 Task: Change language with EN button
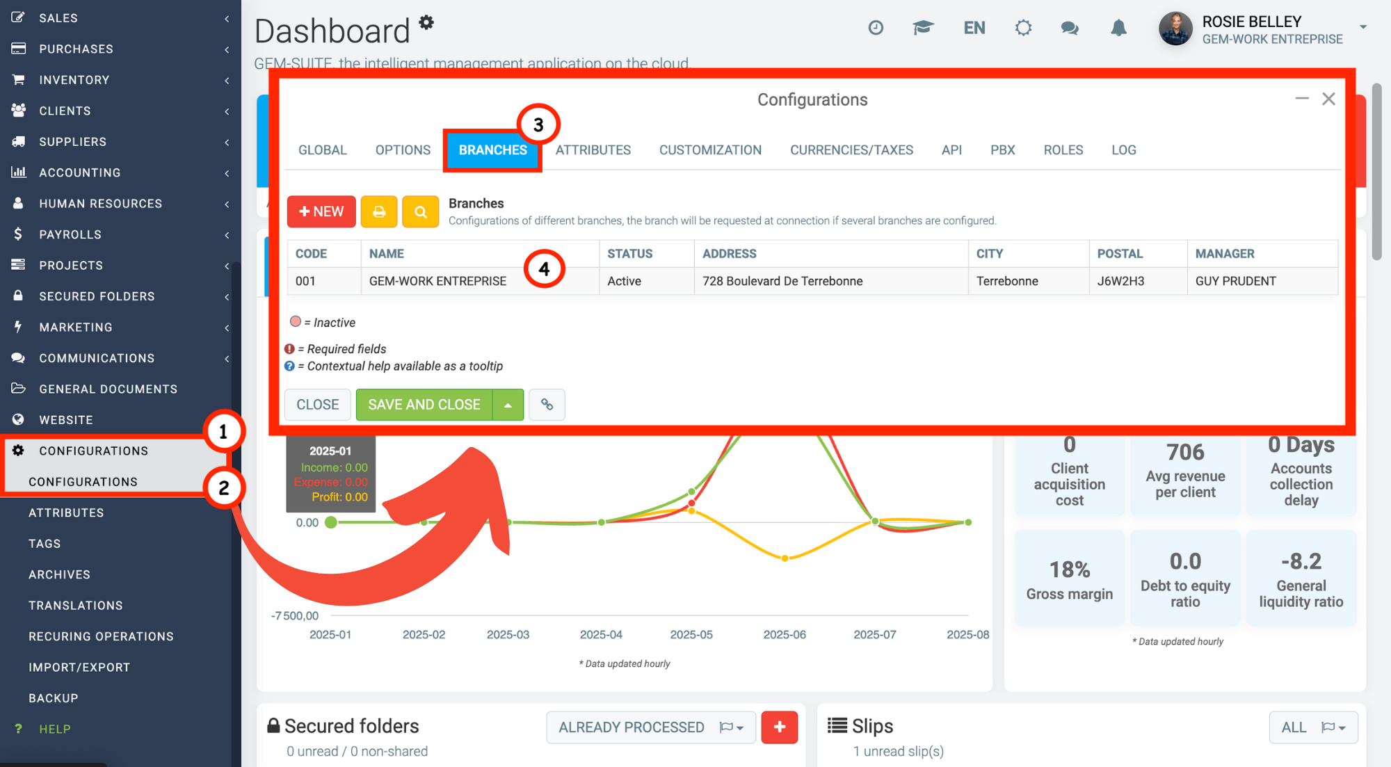(x=974, y=28)
